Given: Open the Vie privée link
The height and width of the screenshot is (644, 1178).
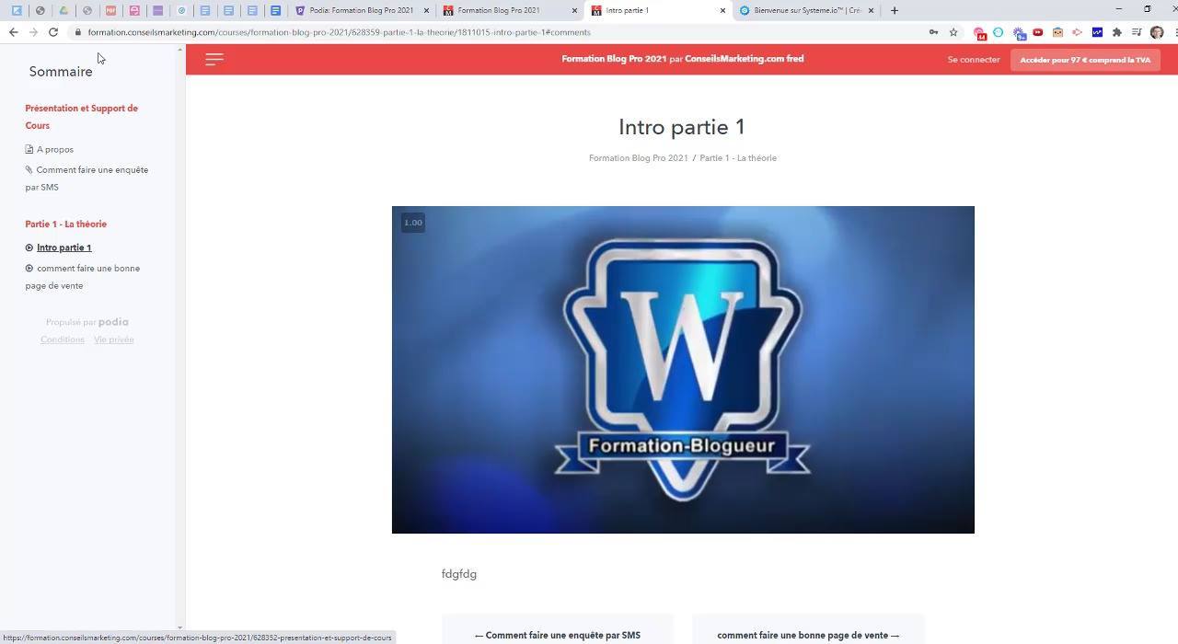Looking at the screenshot, I should 114,339.
